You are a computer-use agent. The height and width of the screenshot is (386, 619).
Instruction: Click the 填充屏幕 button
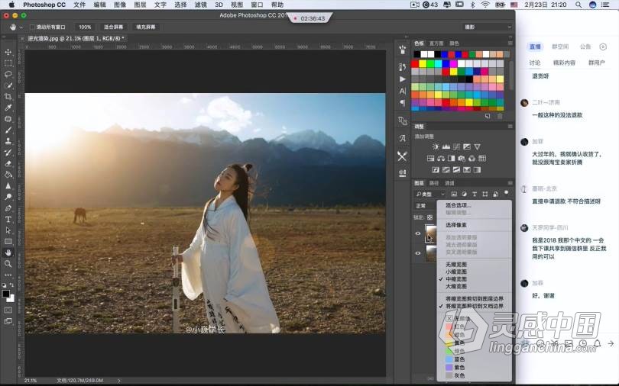point(146,27)
